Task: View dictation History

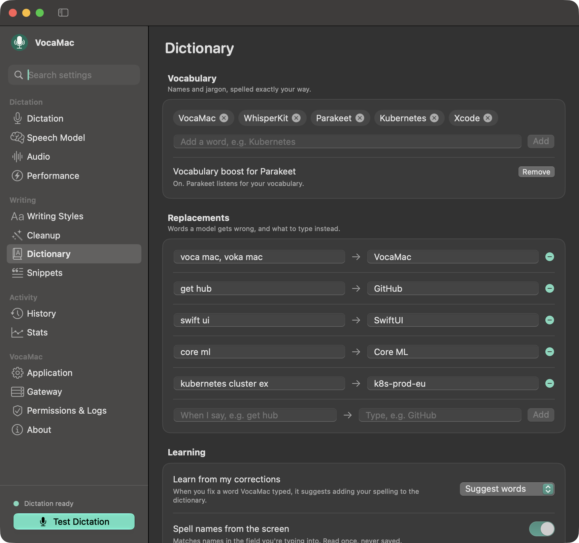Action: point(74,314)
